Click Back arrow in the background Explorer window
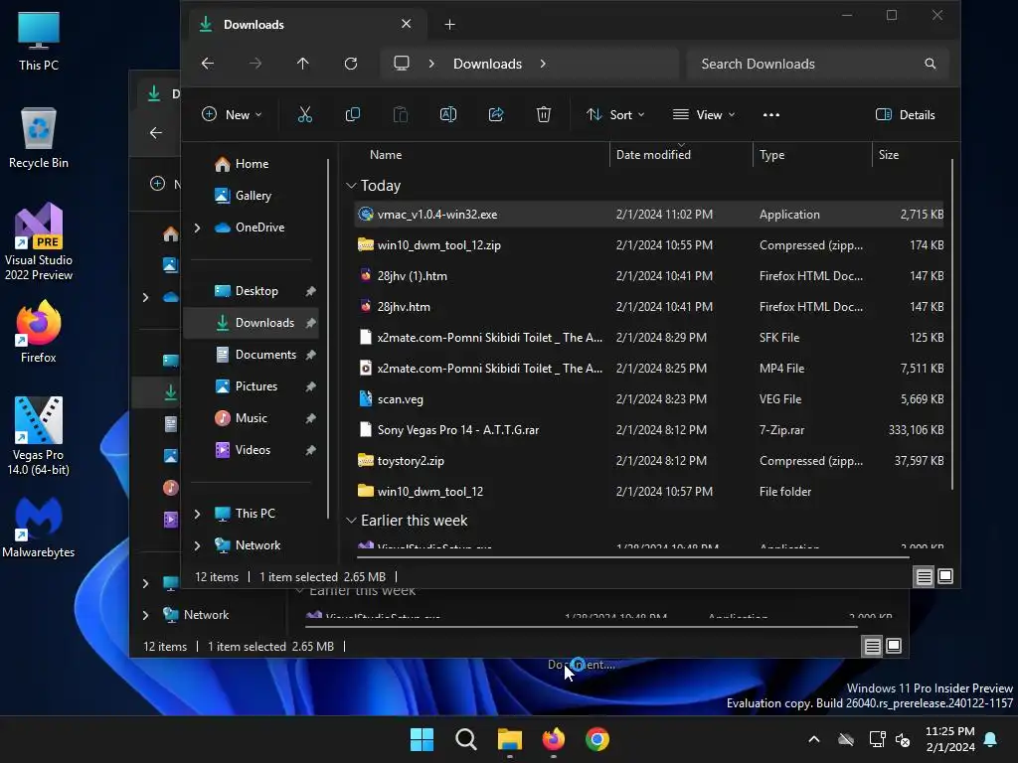1018x763 pixels. point(156,133)
